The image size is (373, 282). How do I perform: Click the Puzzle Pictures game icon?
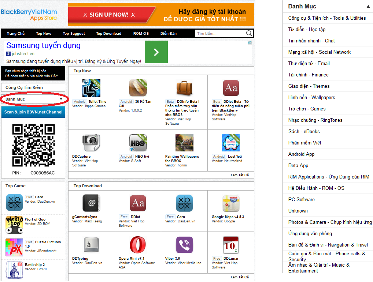(x=14, y=247)
